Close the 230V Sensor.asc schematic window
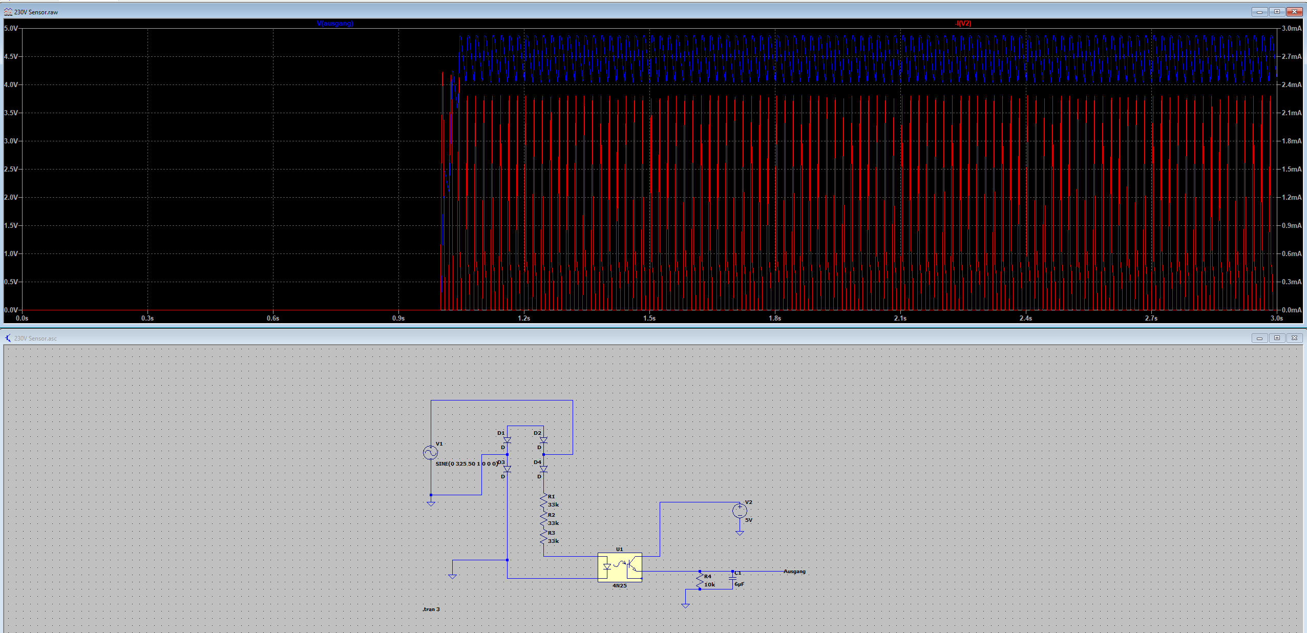Image resolution: width=1307 pixels, height=633 pixels. (x=1294, y=338)
